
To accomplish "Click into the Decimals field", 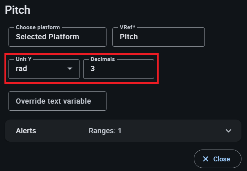I will click(118, 69).
